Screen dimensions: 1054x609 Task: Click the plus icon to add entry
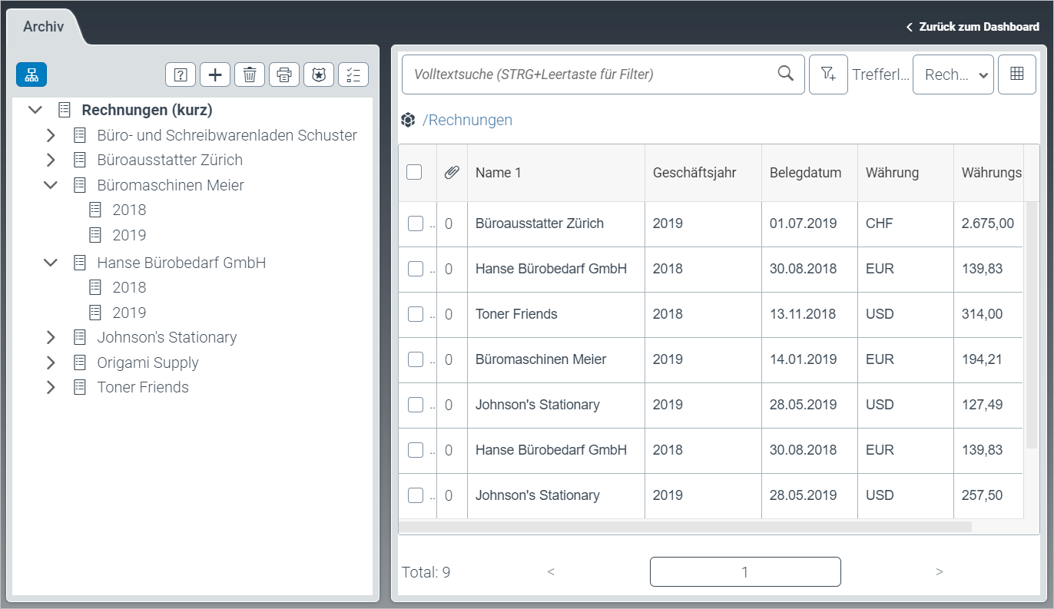(x=215, y=74)
